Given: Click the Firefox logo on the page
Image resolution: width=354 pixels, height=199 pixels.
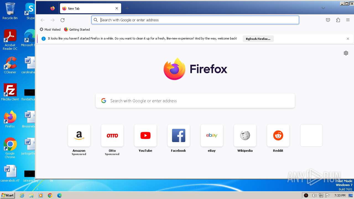Looking at the screenshot, I should pos(195,69).
